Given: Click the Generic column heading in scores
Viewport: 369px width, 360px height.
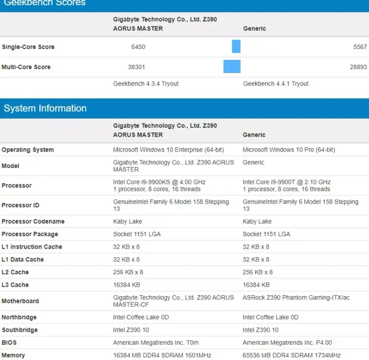Looking at the screenshot, I should pos(254,28).
